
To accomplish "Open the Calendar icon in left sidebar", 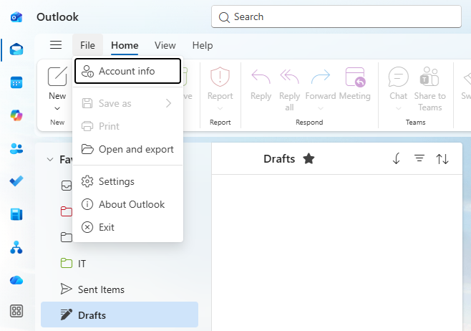I will coord(16,82).
